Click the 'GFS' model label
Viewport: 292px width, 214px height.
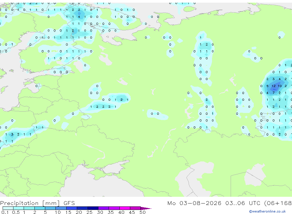coord(69,203)
